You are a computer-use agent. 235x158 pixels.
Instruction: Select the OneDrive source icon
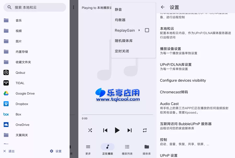pyautogui.click(x=6, y=125)
